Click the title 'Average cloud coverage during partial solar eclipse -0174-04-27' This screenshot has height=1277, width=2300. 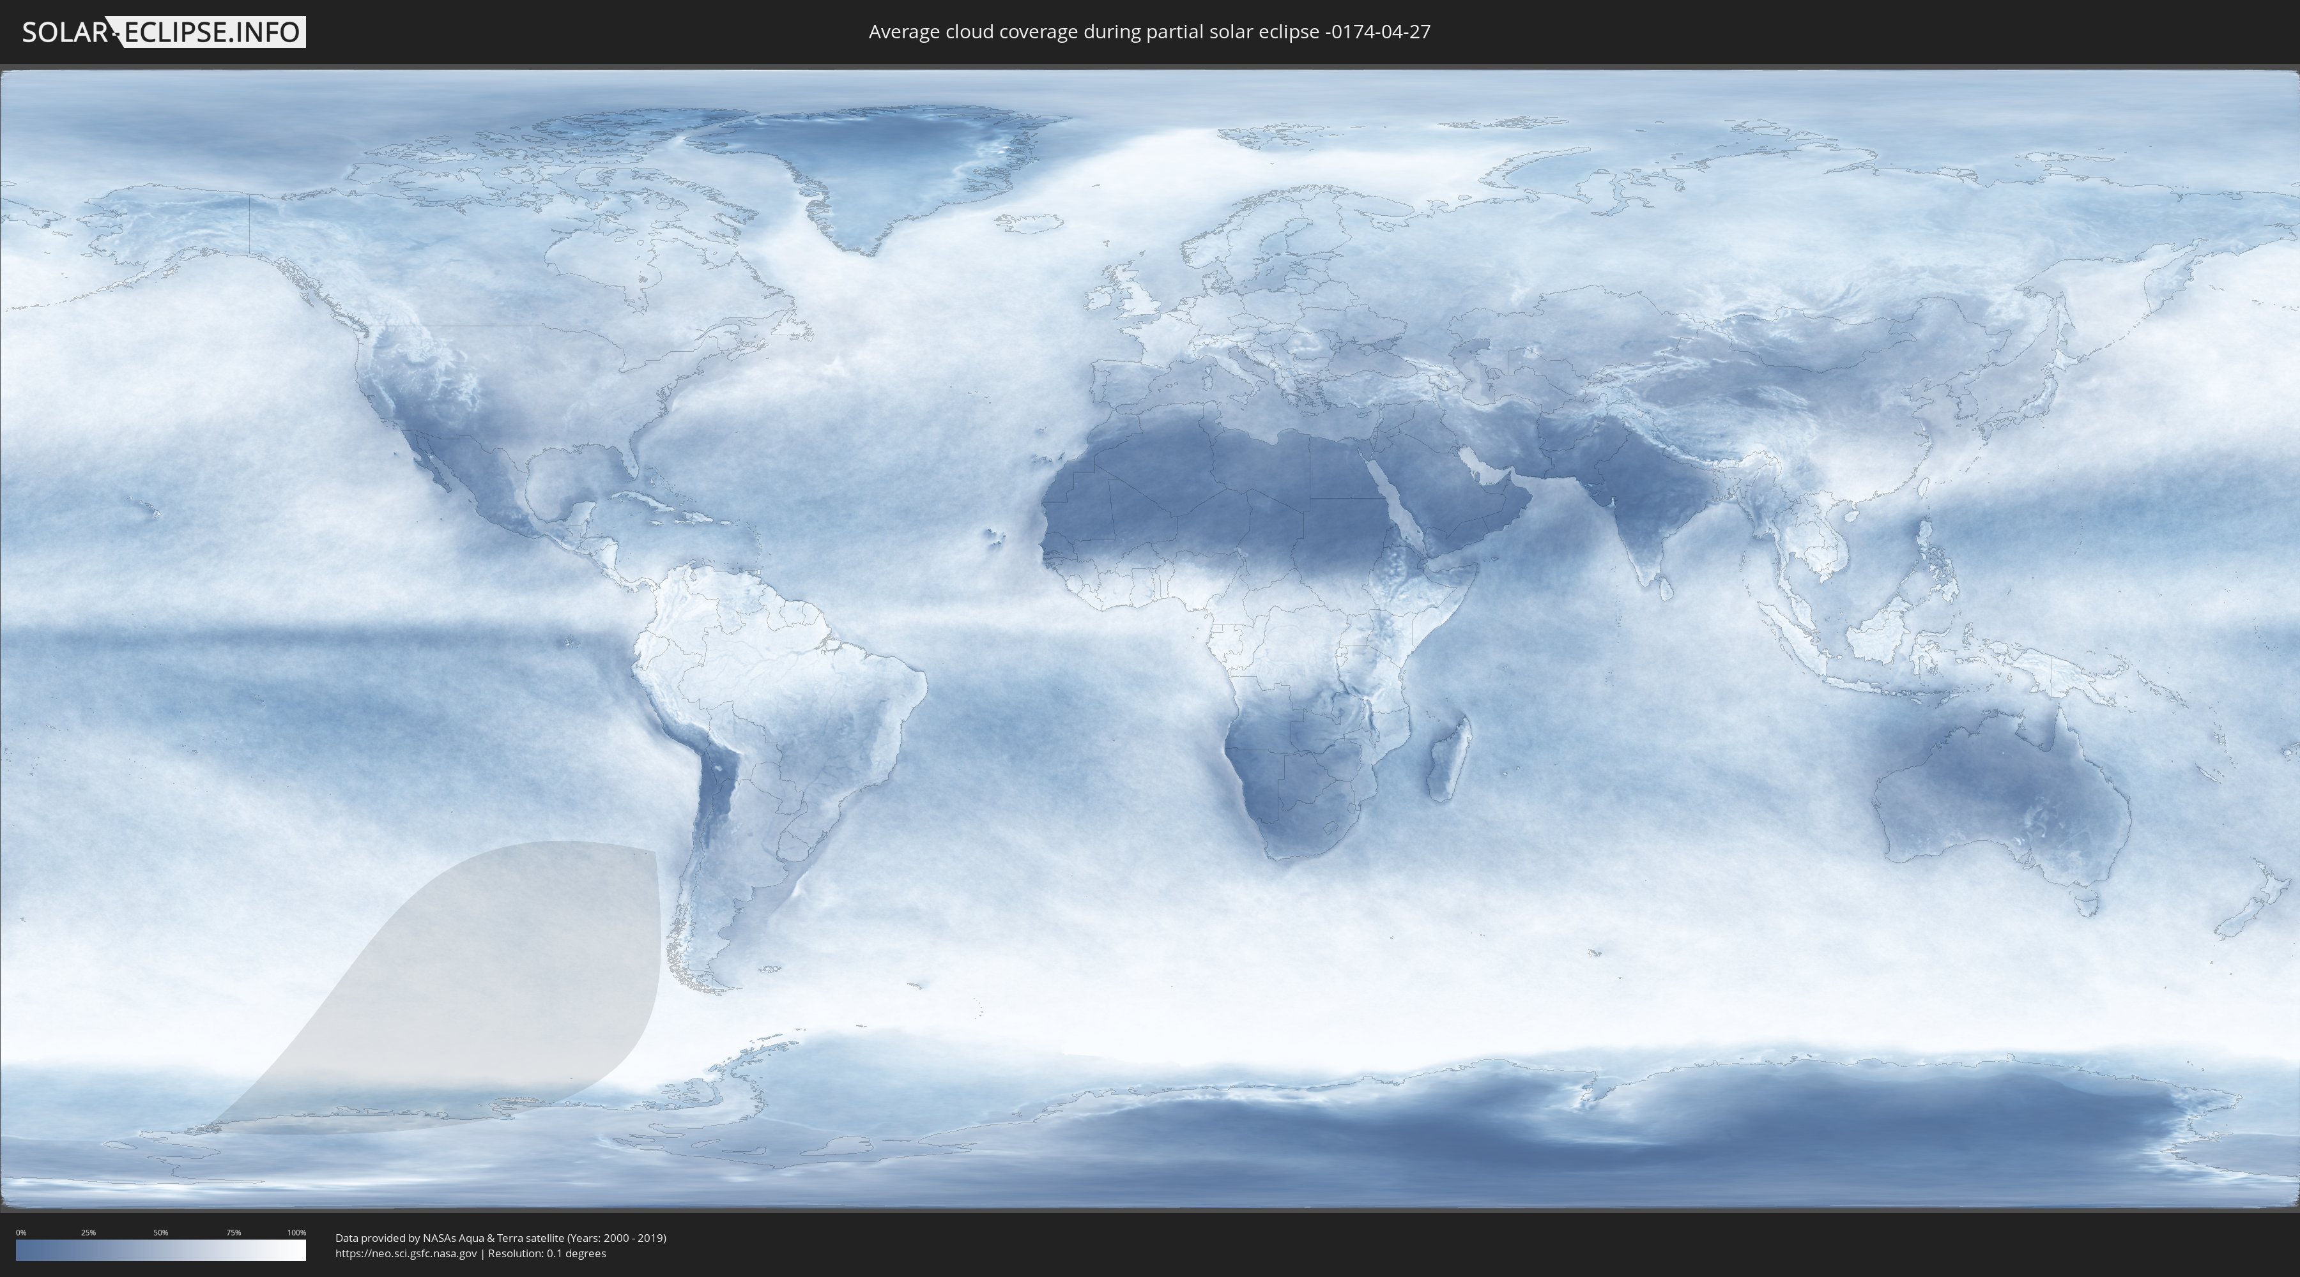(x=1149, y=32)
